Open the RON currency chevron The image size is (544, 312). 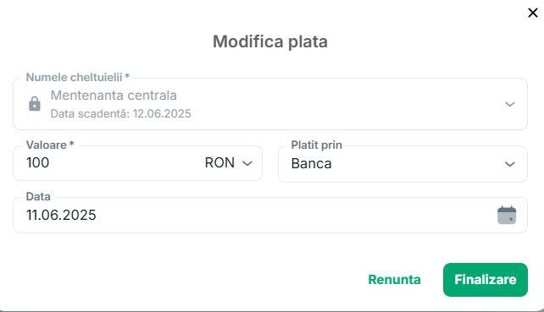pos(247,163)
